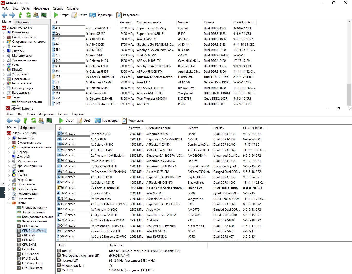
Task: Expand the Системная плата node in the front window
Action: point(9,143)
